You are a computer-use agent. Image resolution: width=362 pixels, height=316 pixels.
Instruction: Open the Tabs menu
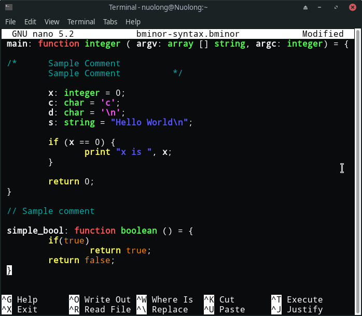(x=110, y=22)
